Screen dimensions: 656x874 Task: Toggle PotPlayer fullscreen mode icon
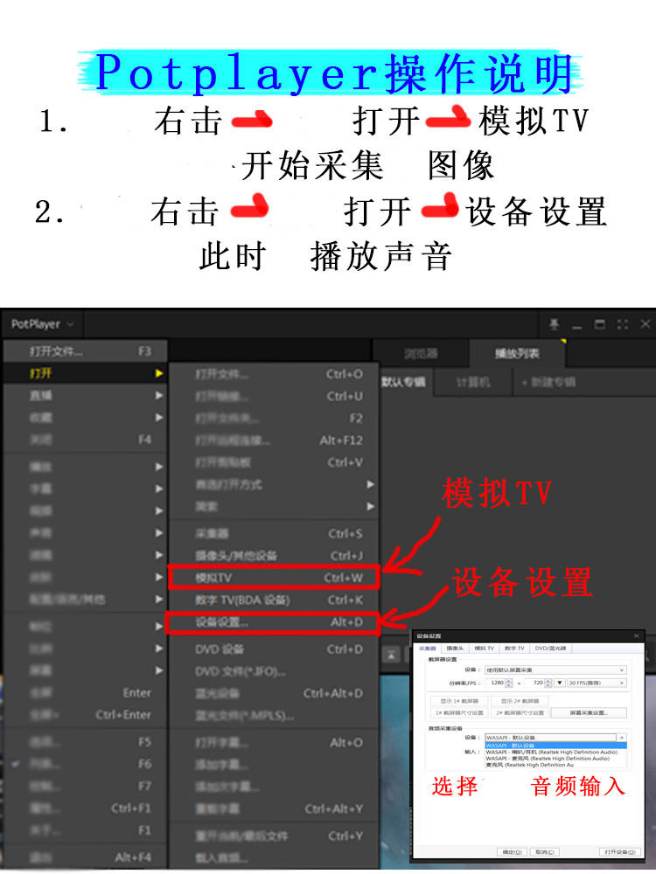pos(623,324)
